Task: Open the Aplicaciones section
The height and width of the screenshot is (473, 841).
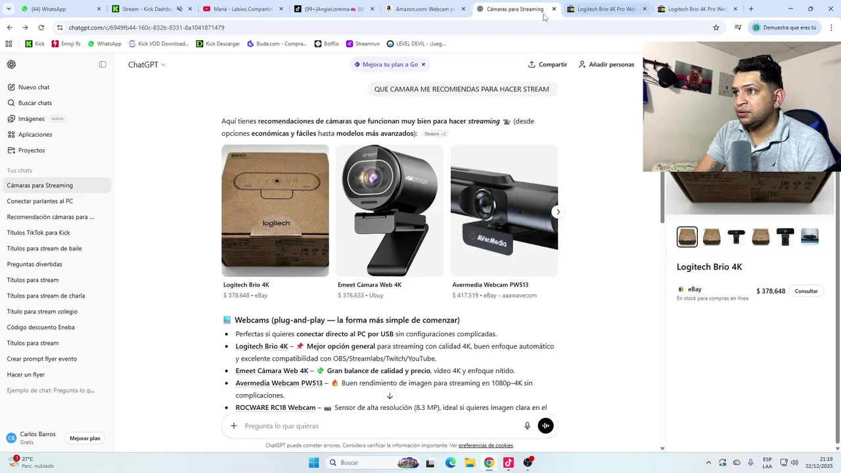Action: coord(35,135)
